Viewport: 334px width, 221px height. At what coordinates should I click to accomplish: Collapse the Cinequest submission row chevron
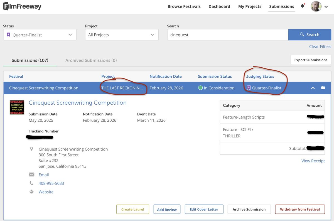coord(313,88)
